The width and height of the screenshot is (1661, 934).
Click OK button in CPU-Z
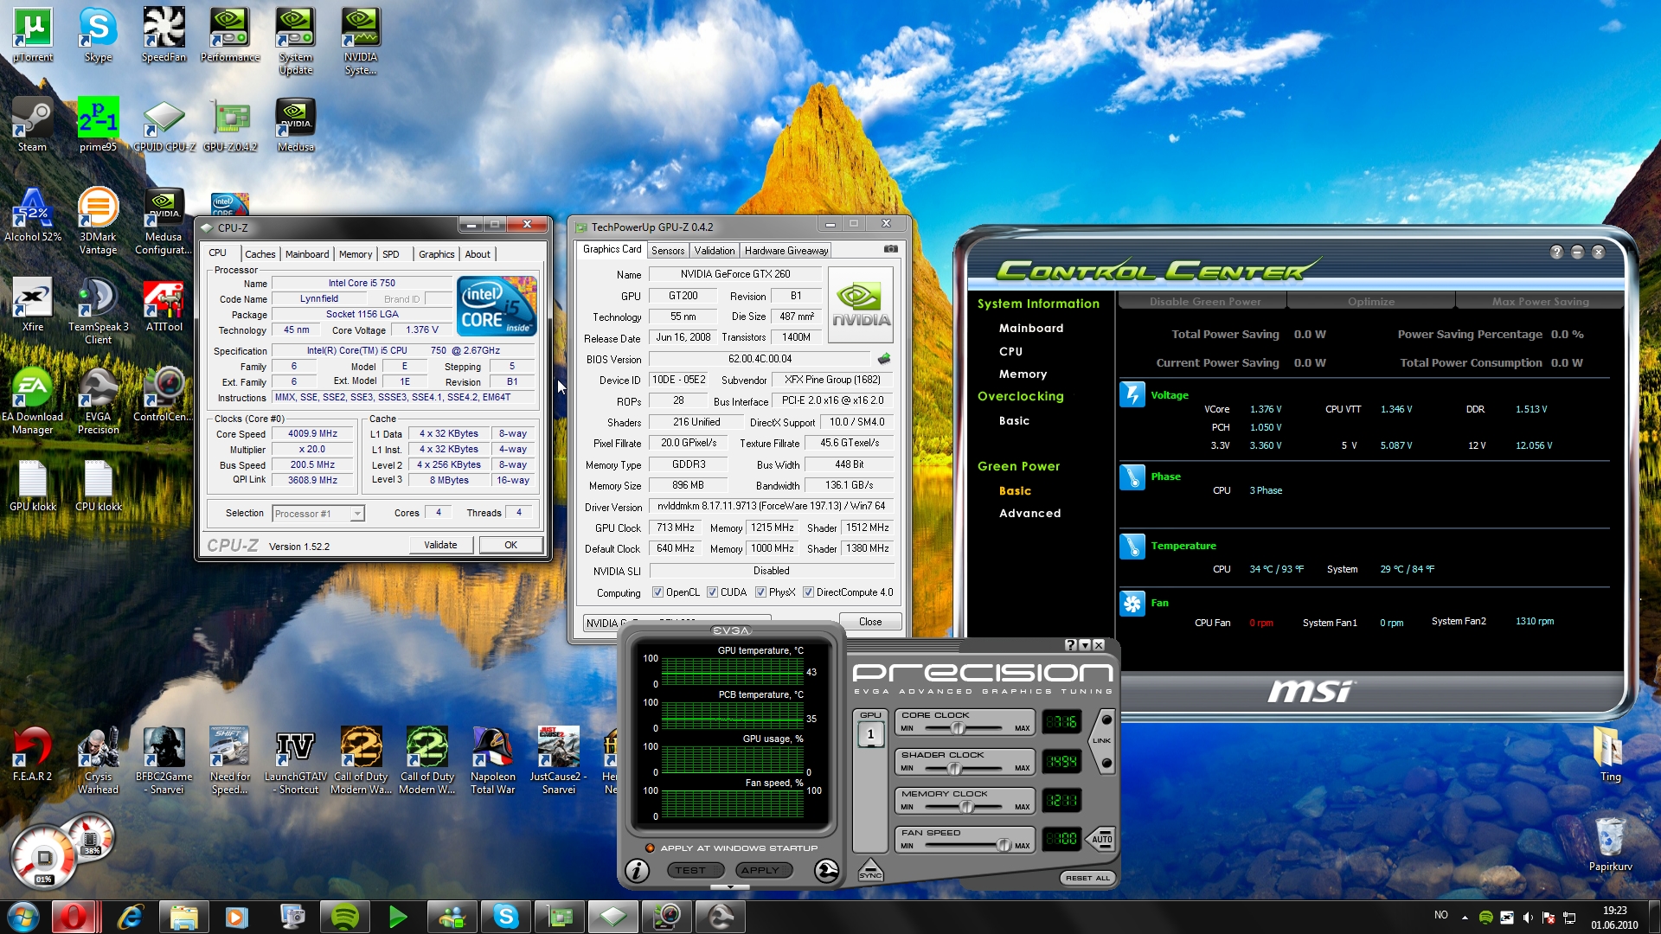[510, 545]
